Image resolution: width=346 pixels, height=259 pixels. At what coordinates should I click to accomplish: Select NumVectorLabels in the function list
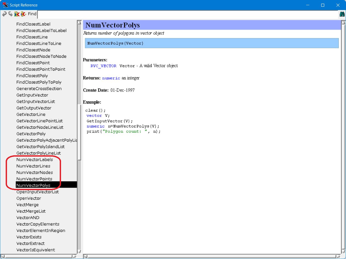(34, 160)
